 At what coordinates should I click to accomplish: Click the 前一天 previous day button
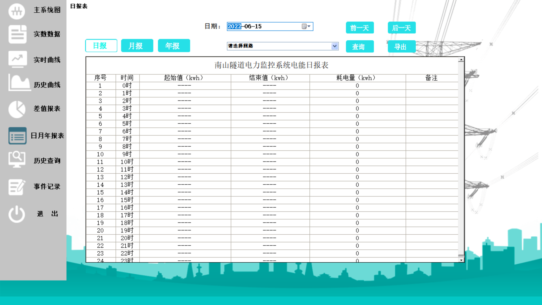pos(360,28)
